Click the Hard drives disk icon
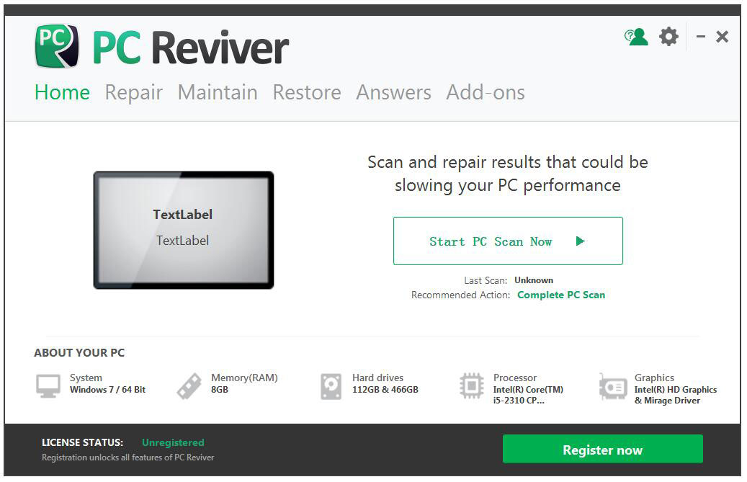This screenshot has height=482, width=747. coord(331,385)
